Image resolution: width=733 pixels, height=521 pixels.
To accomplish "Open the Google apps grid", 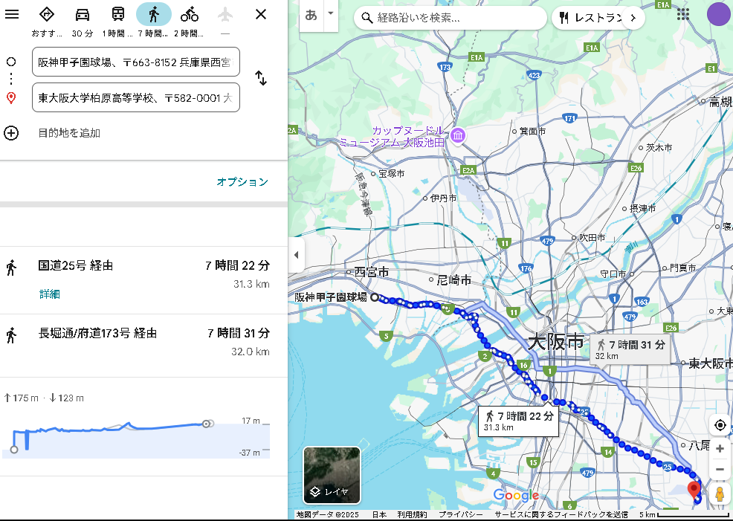I will coord(683,14).
